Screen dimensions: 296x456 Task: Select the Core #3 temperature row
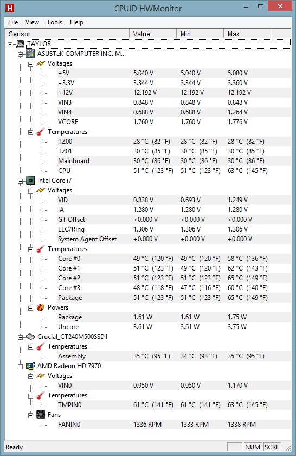click(x=174, y=288)
